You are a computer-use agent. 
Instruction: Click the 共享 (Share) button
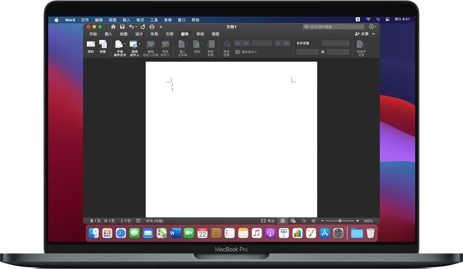pyautogui.click(x=362, y=34)
